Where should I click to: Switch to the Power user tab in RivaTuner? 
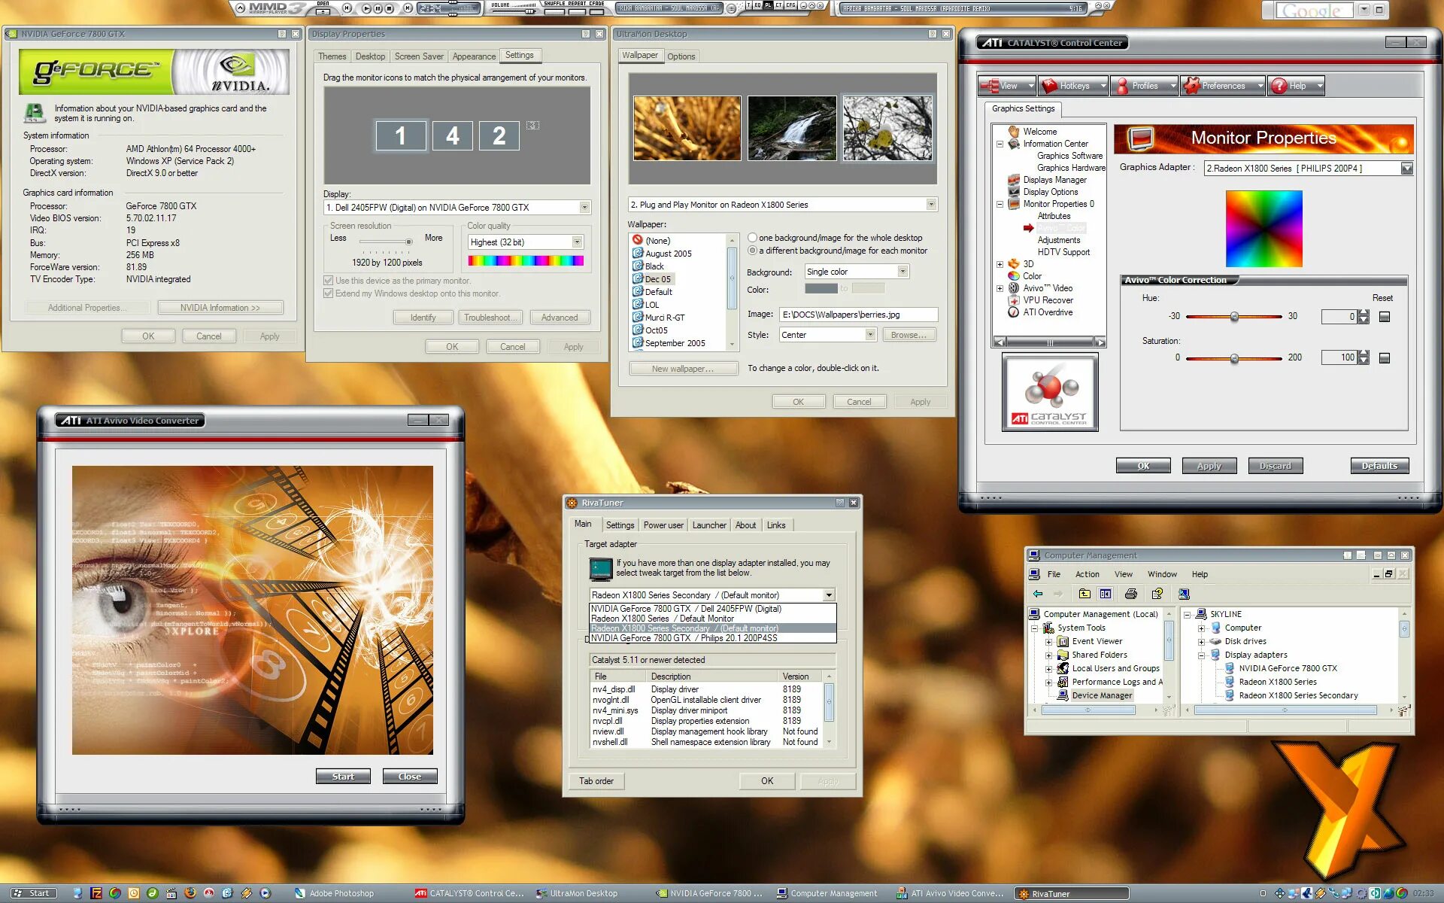coord(663,525)
